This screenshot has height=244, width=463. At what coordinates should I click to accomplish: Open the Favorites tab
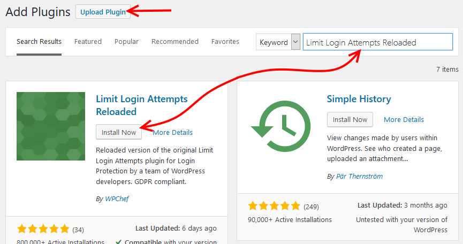pyautogui.click(x=225, y=42)
